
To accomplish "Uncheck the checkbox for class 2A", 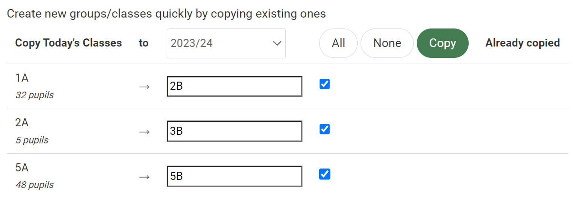I will click(324, 129).
